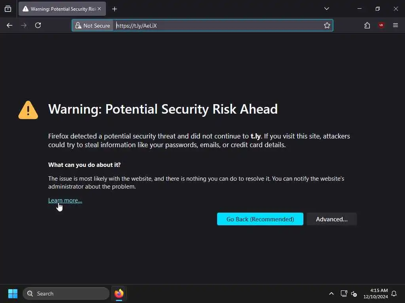Click the yellow warning triangle icon

pyautogui.click(x=28, y=110)
